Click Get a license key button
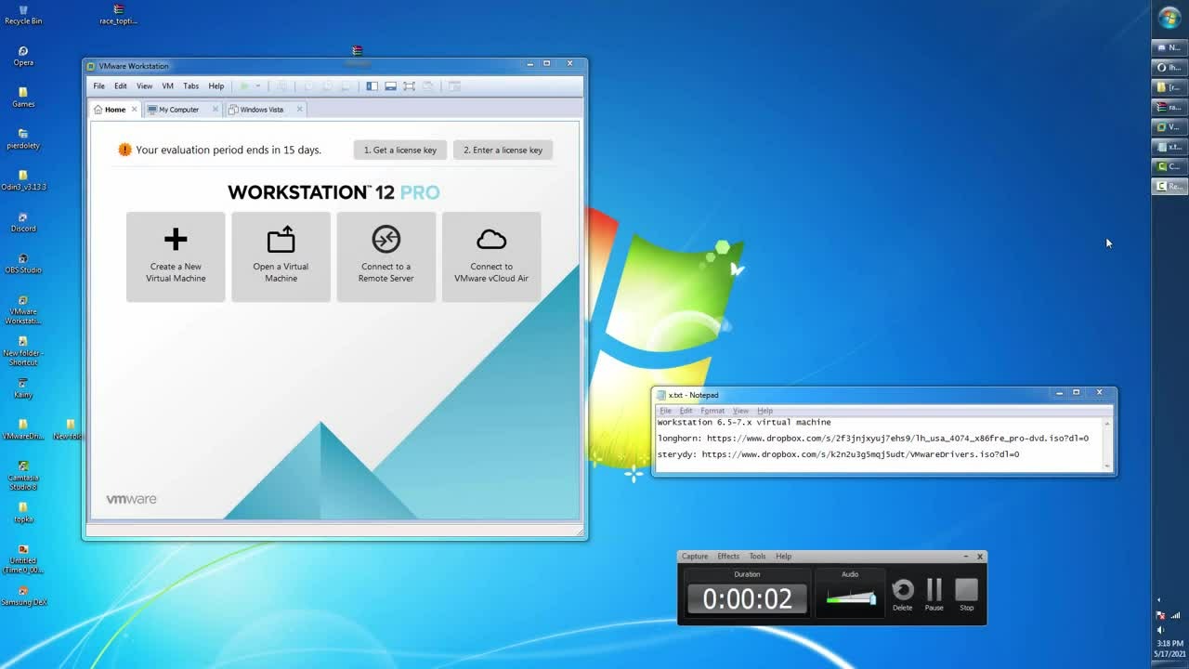 (x=400, y=150)
